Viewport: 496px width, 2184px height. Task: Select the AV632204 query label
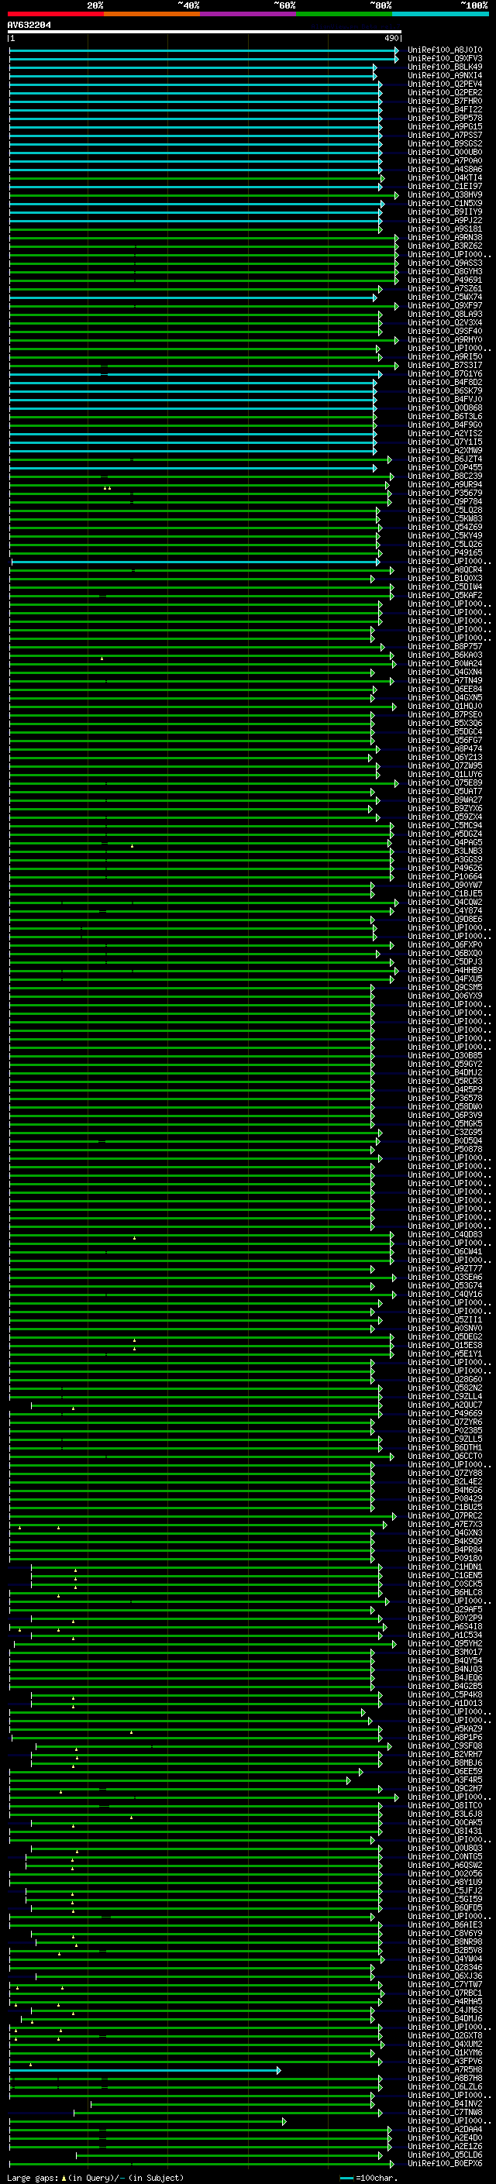pos(29,26)
